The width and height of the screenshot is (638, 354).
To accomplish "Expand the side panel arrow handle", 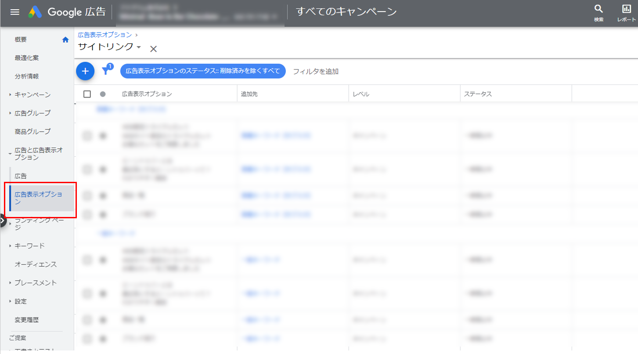I will pyautogui.click(x=2, y=221).
